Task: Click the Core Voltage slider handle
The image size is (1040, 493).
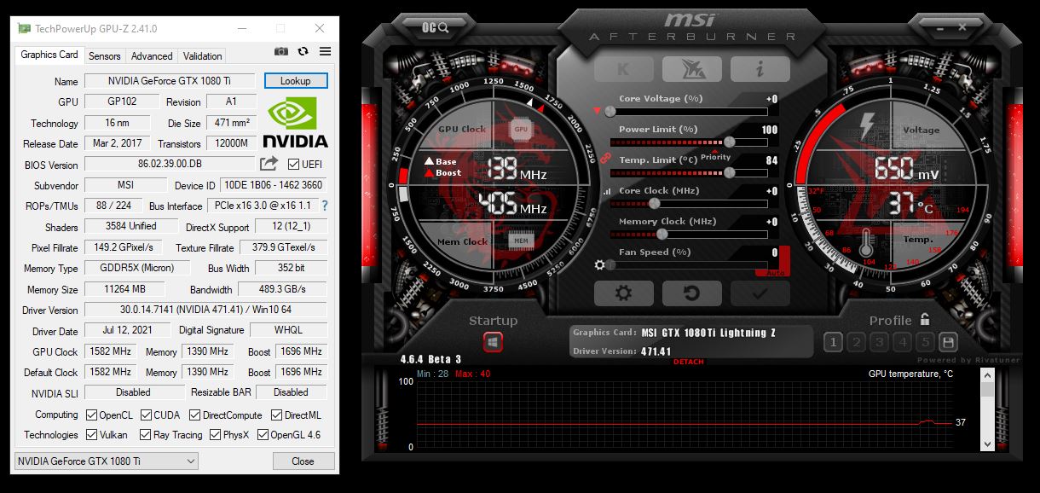Action: [610, 111]
